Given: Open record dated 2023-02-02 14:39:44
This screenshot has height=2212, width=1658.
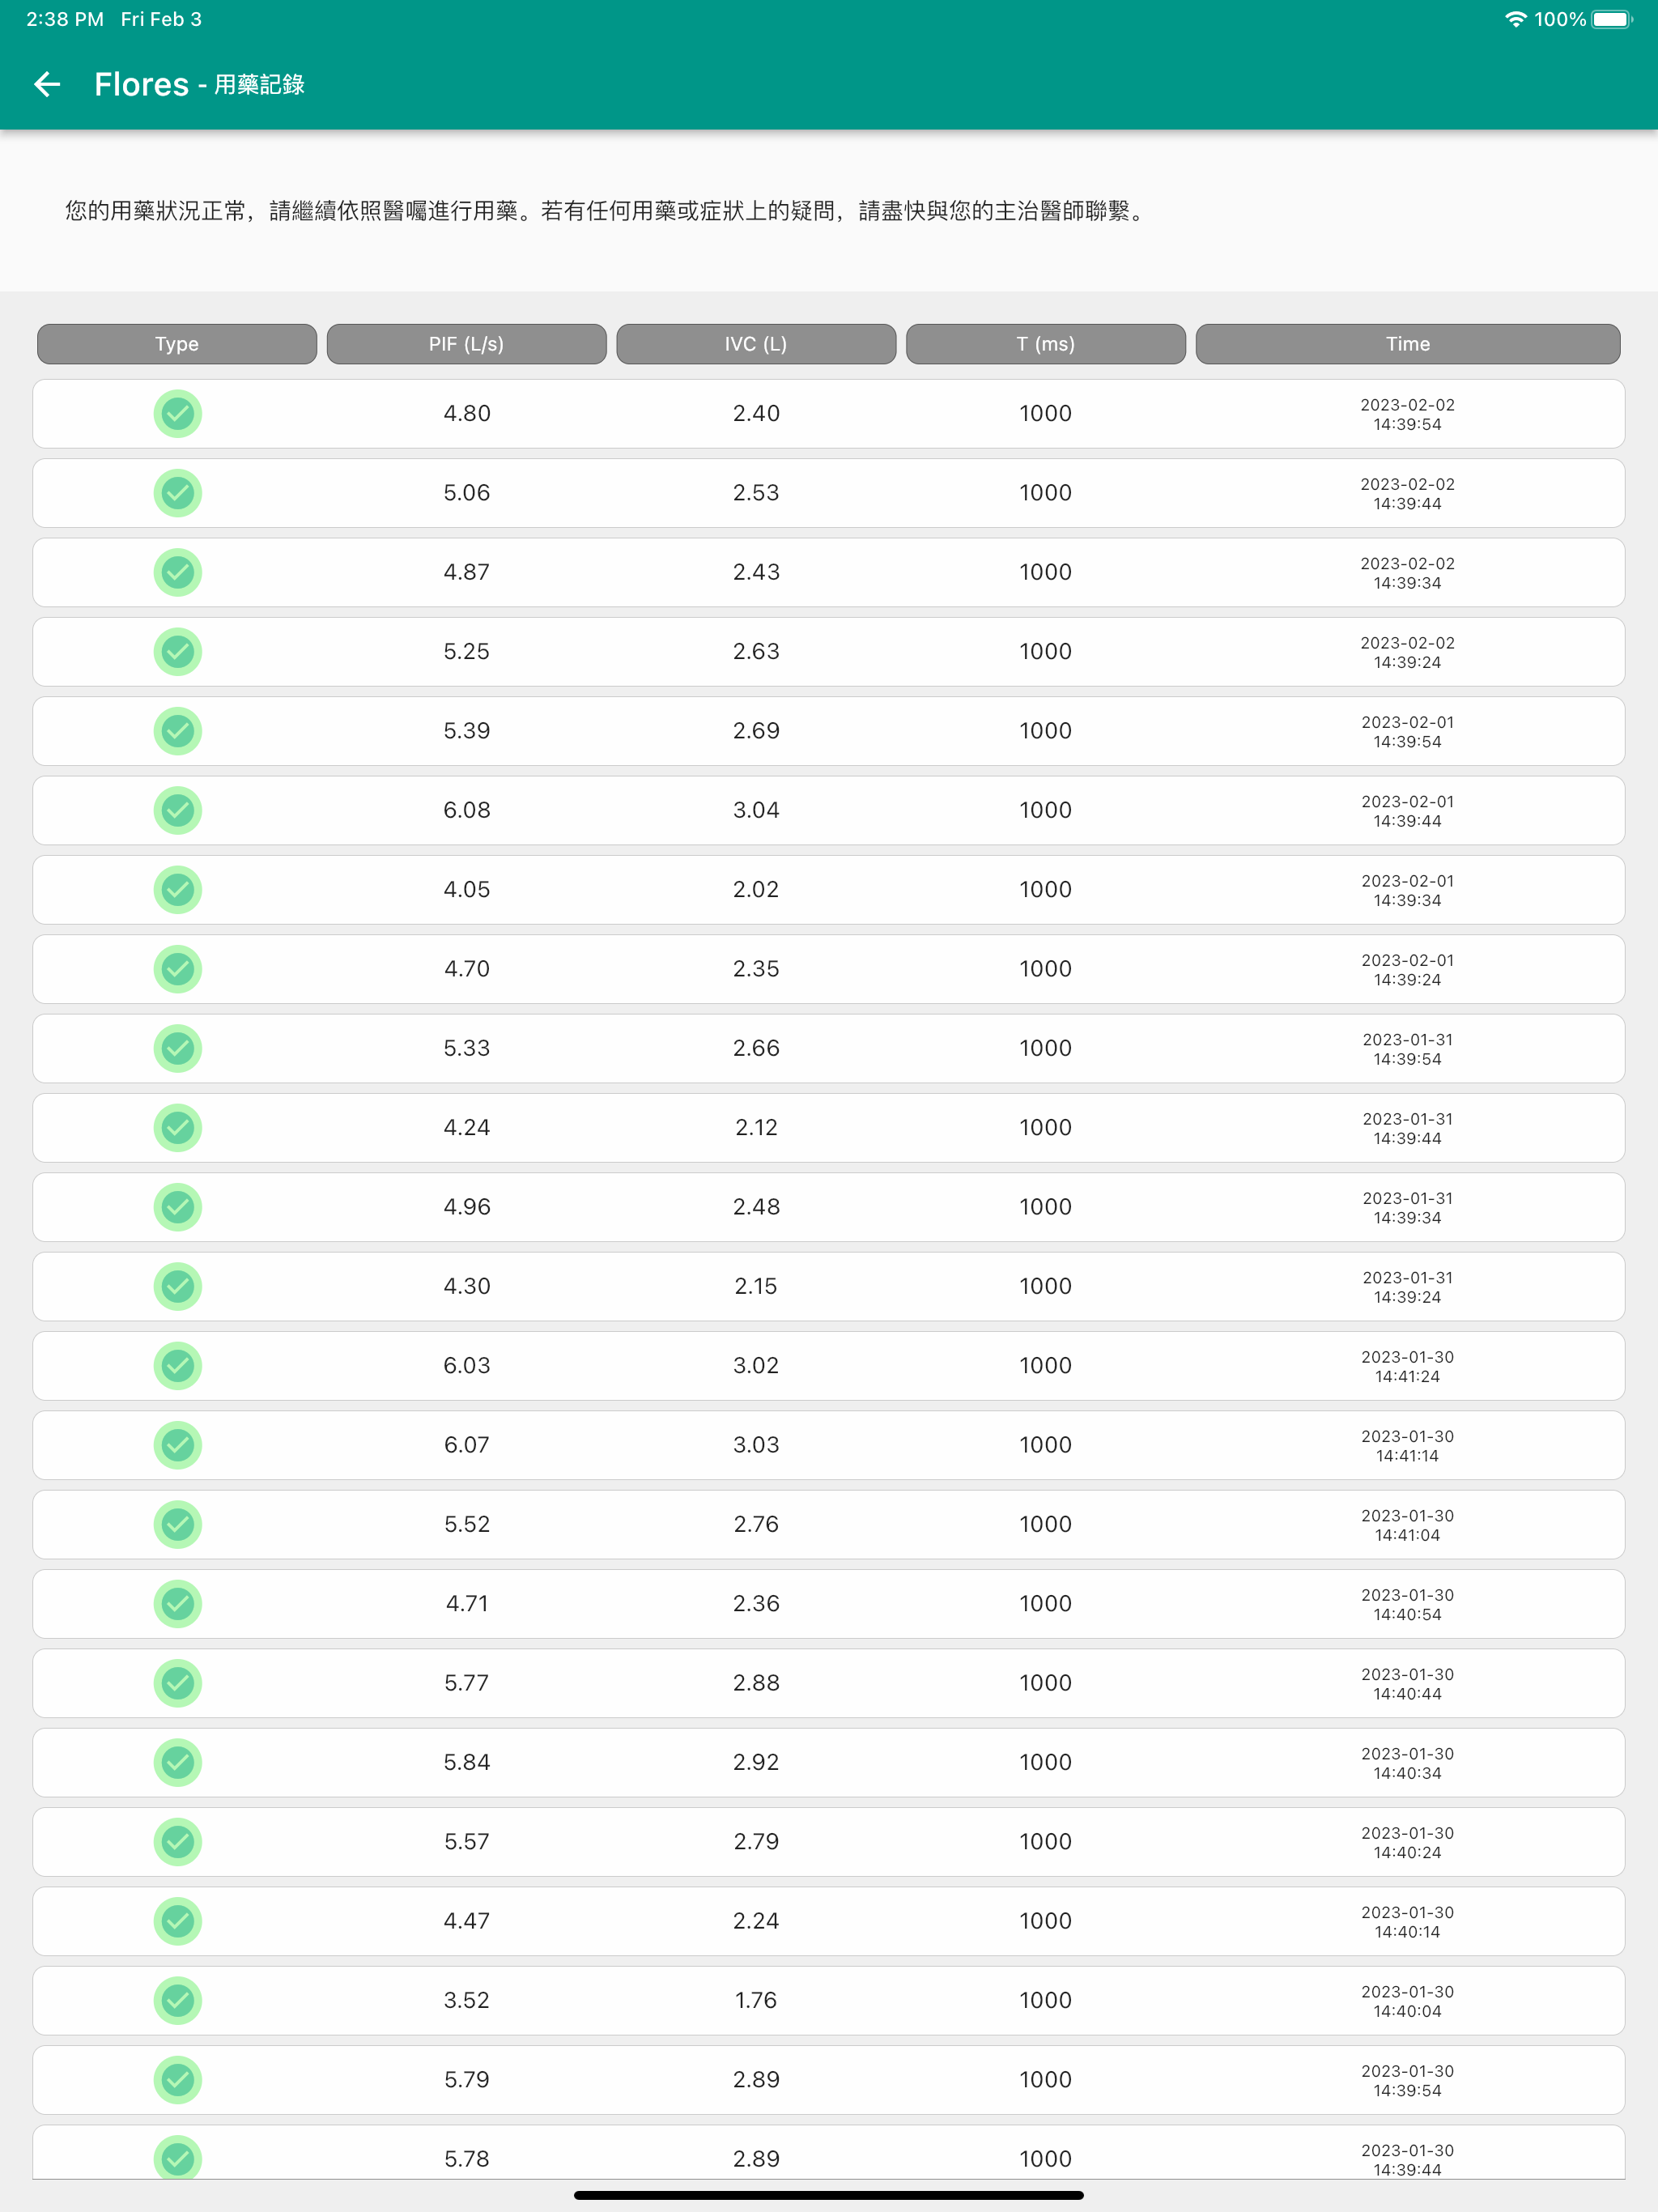Looking at the screenshot, I should pos(828,493).
